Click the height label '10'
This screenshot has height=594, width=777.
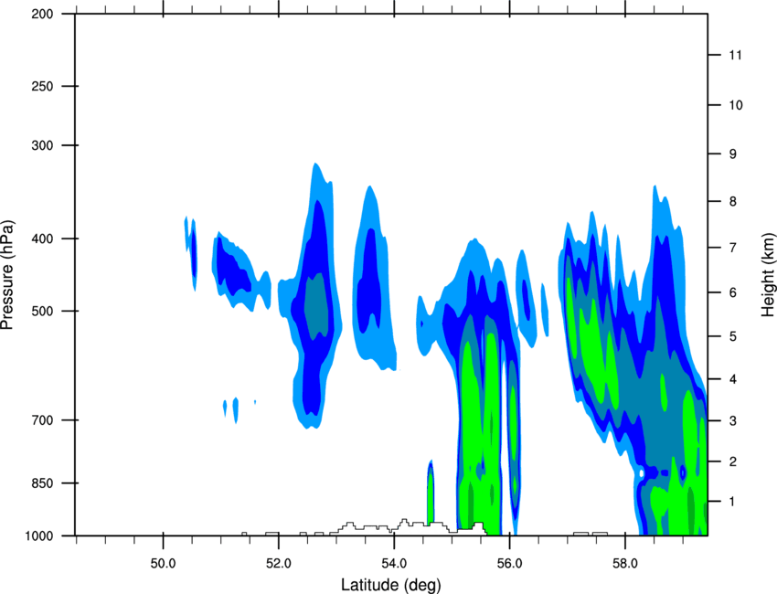coord(736,105)
